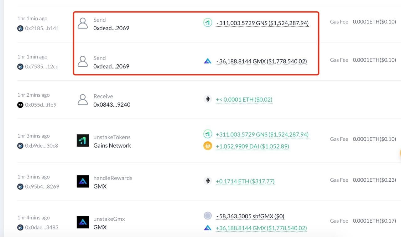Screen dimensions: 401x237
Task: Click the chain icon beside hash 0x7535...12cd
Action: [20, 66]
